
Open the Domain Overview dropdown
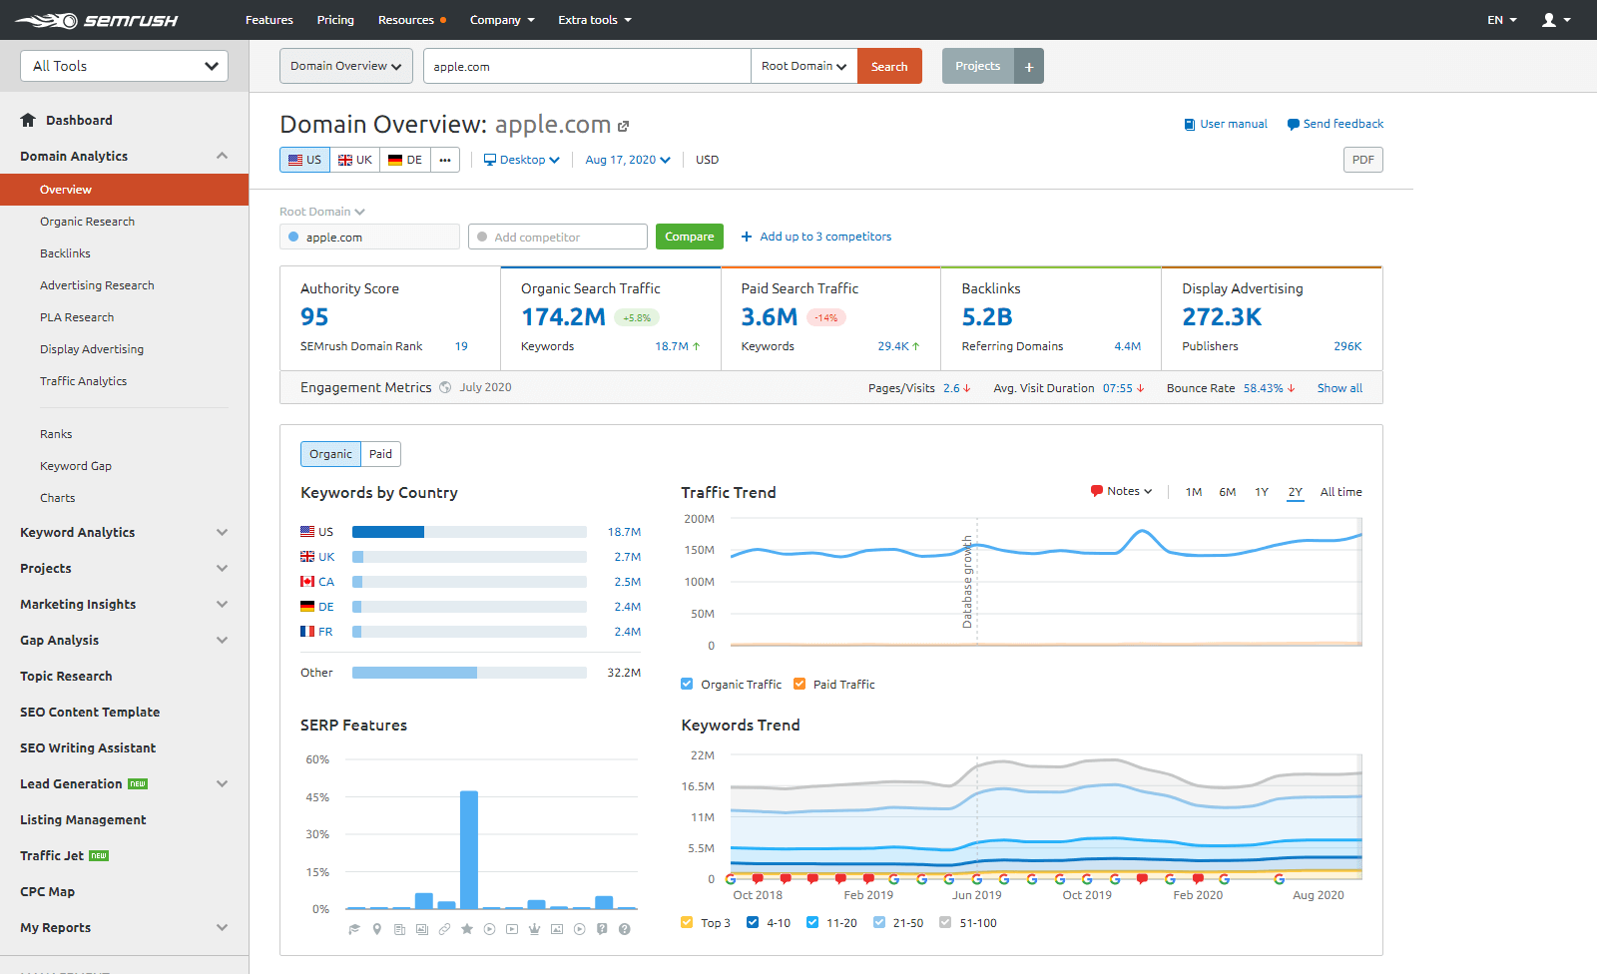(346, 66)
